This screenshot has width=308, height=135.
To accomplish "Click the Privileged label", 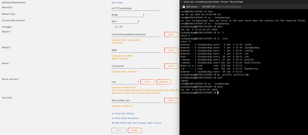I will tap(7, 27).
